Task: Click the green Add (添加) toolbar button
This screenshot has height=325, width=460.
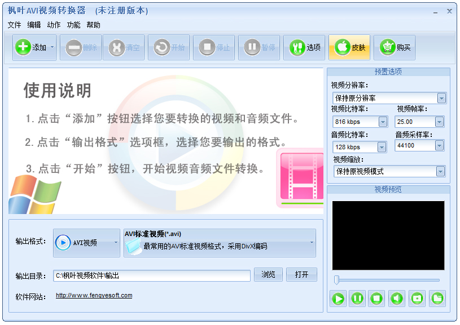Action: click(31, 48)
